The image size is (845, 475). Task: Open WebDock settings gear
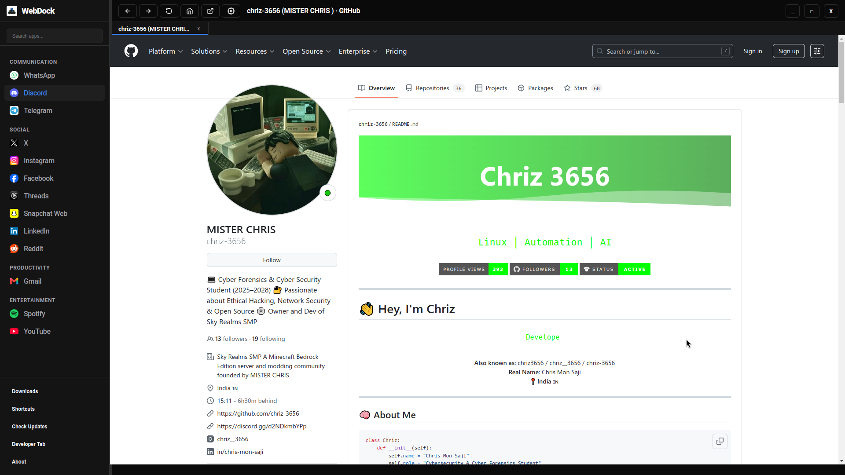tap(231, 11)
